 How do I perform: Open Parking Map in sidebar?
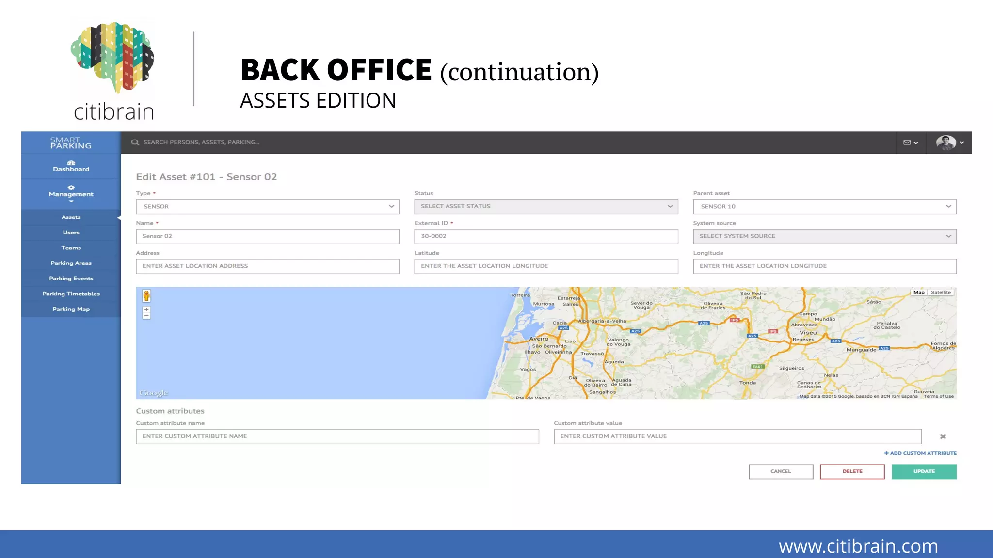tap(71, 309)
